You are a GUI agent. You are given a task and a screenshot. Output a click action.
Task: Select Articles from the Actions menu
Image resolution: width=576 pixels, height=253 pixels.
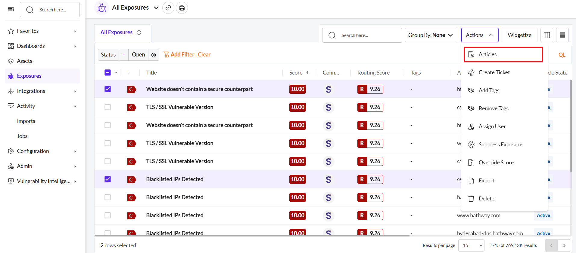point(503,54)
